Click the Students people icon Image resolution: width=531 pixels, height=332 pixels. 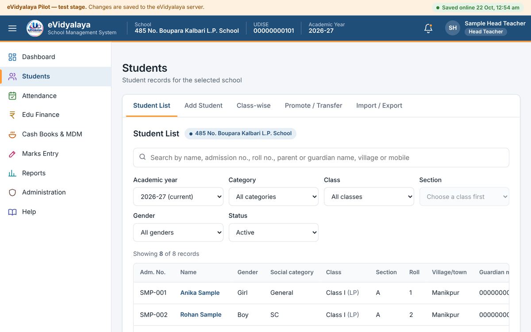12,77
